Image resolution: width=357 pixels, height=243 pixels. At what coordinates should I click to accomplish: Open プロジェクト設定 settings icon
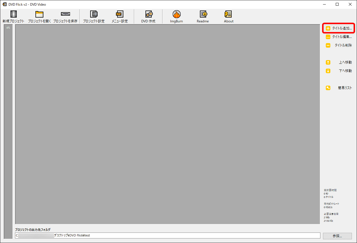[x=94, y=14]
